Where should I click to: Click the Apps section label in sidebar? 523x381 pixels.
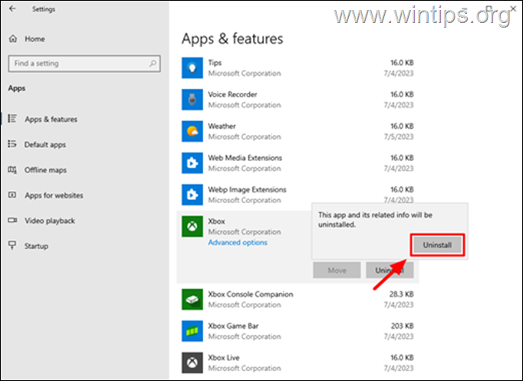point(17,89)
